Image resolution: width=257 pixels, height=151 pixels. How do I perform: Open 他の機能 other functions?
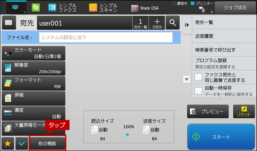[x=47, y=143]
